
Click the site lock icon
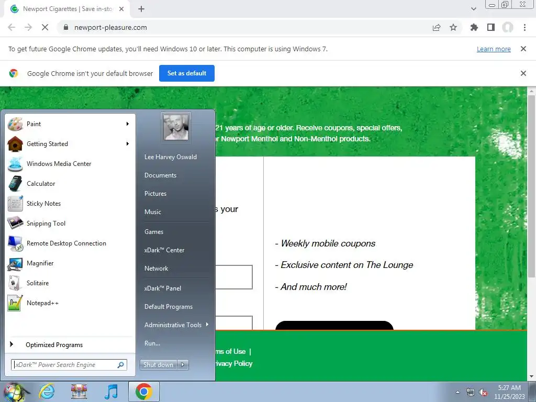click(x=66, y=27)
